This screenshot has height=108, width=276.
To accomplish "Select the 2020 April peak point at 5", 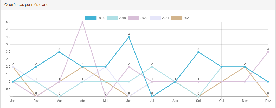I will 82,22.
